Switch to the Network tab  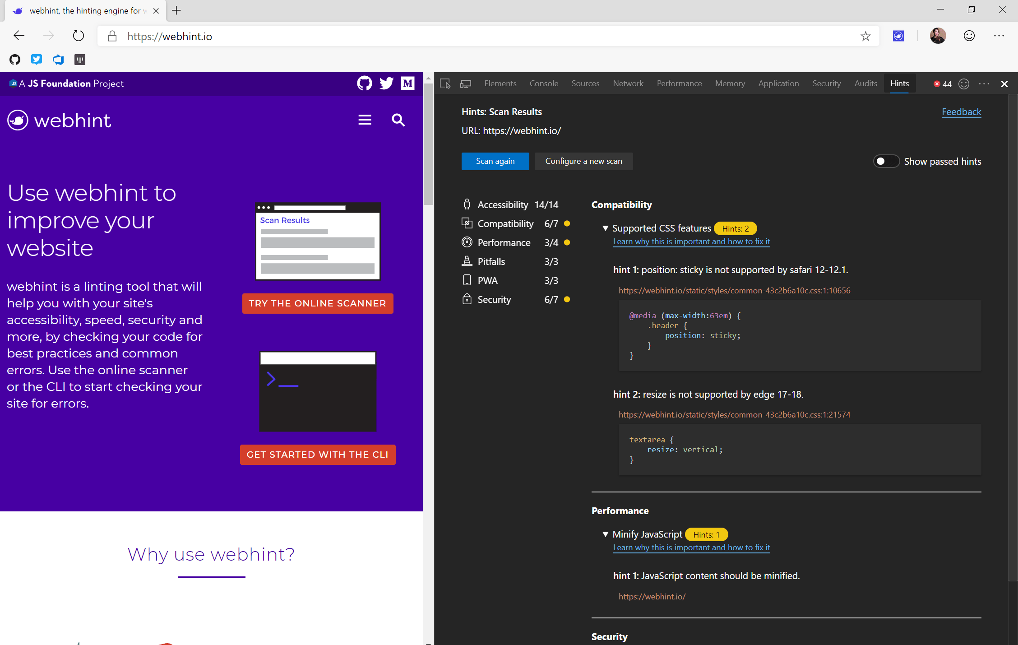pyautogui.click(x=628, y=84)
